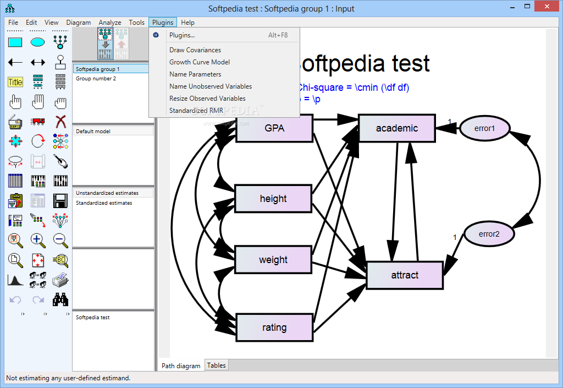Open Object properties icon

click(15, 220)
